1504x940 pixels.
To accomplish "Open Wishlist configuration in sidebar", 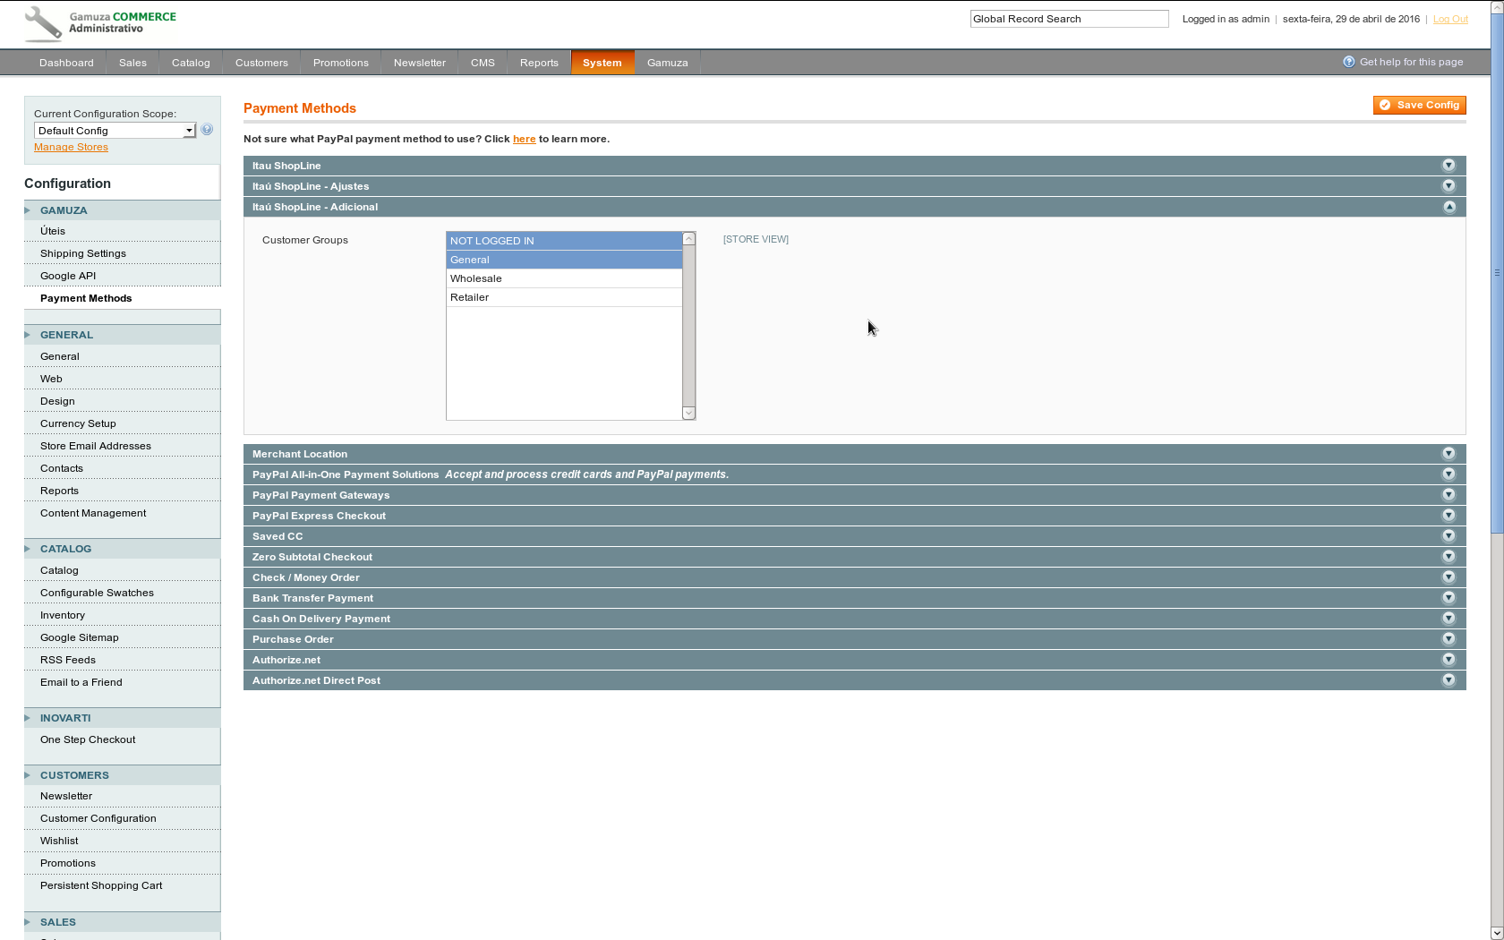I will click(59, 841).
